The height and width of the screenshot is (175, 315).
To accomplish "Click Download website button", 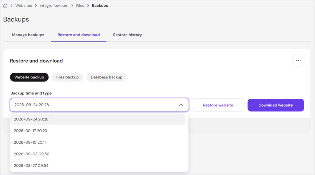I will tap(276, 105).
